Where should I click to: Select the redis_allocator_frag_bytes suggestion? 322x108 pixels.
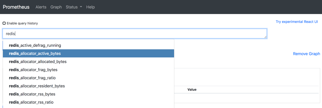(x=88, y=70)
